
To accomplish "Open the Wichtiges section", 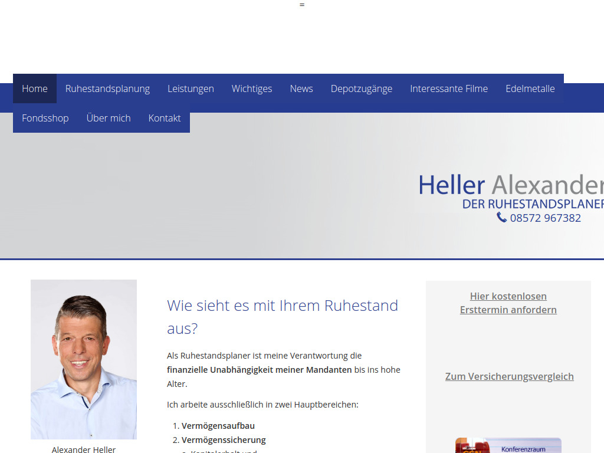I will tap(252, 88).
